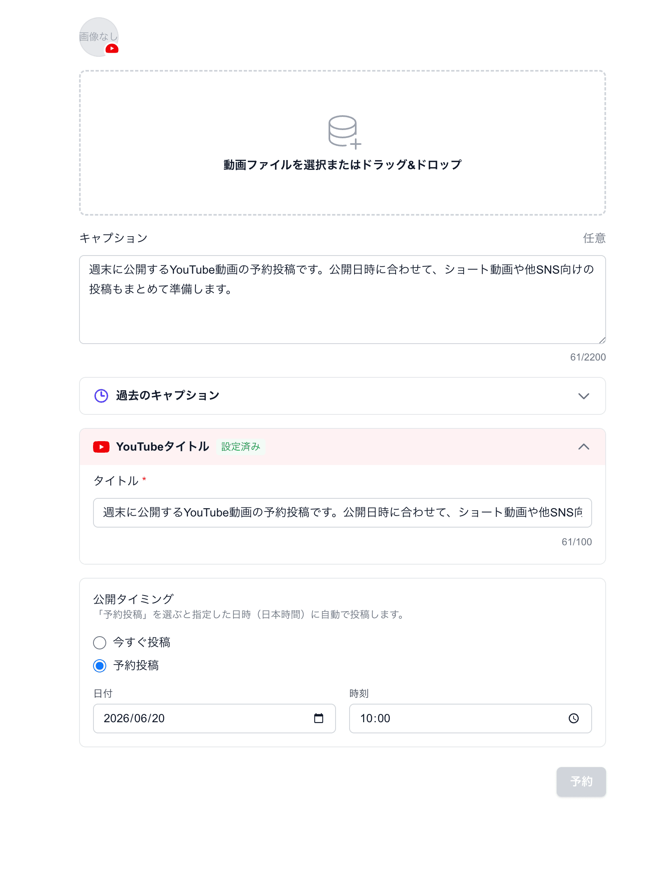
Task: Click the 61/100 title character counter
Action: pos(576,542)
